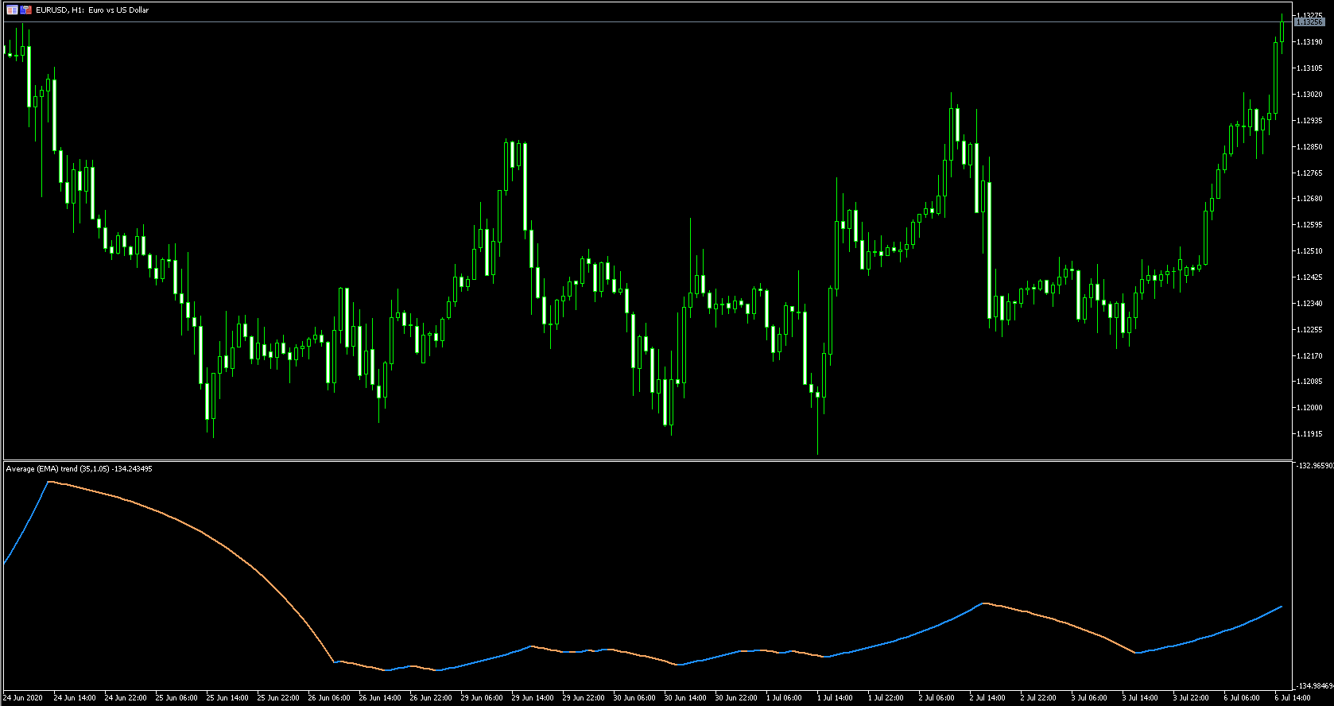This screenshot has height=706, width=1334.
Task: Click the 29 Jun 14:00 time label
Action: (x=533, y=698)
